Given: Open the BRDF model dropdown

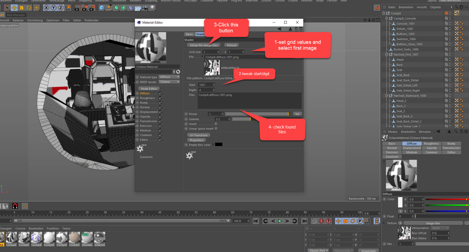Looking at the screenshot, I should point(169,82).
